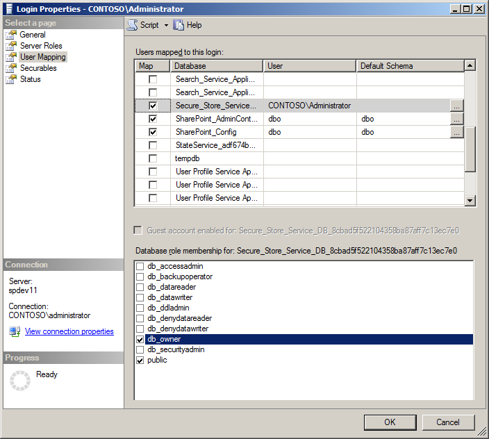Screen dimensions: 489x439
Task: Click the Default Schema column header
Action: click(x=411, y=66)
